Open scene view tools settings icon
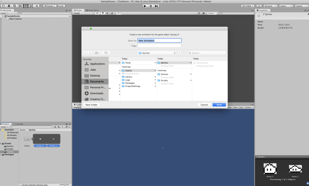 tap(199, 13)
